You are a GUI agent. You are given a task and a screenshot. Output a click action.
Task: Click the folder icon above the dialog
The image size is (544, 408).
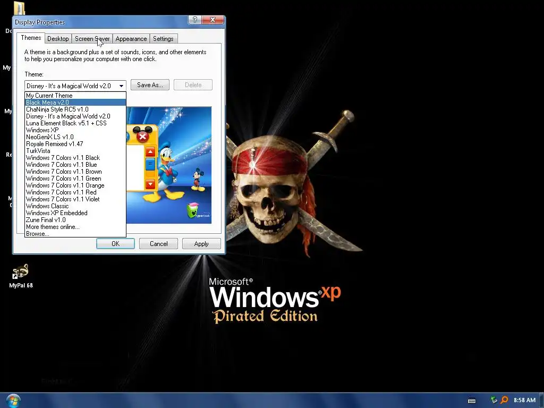click(20, 7)
